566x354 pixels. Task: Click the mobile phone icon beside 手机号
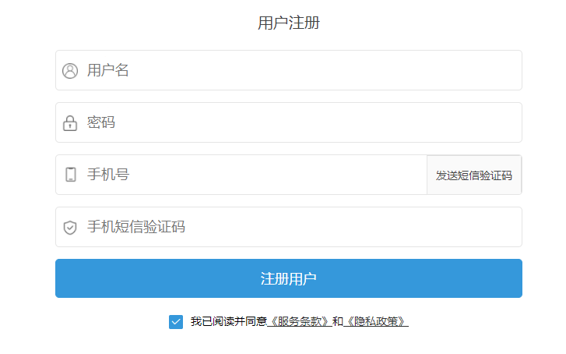click(71, 175)
